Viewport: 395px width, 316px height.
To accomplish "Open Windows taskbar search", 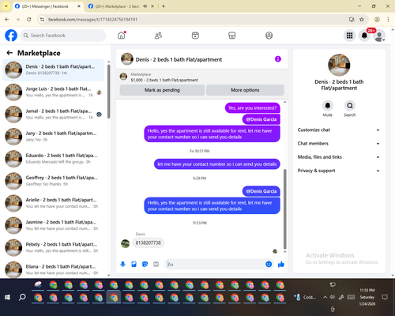I will tap(22, 297).
